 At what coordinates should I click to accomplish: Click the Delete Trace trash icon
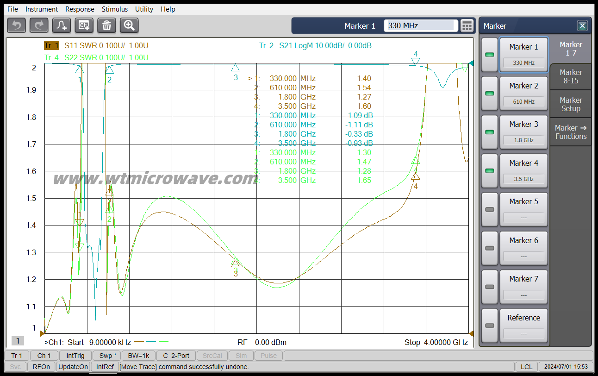click(x=106, y=25)
